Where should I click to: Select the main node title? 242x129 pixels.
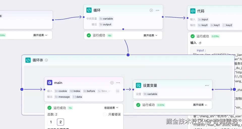(58, 83)
